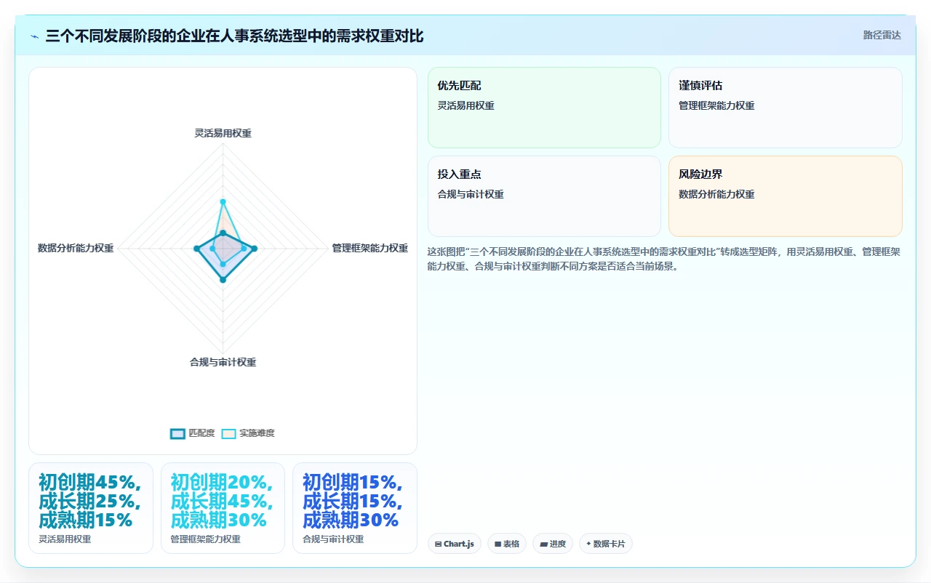Click the sparkle icon in the 数据卡片 chip
Screen dimensions: 931x583
(588, 543)
